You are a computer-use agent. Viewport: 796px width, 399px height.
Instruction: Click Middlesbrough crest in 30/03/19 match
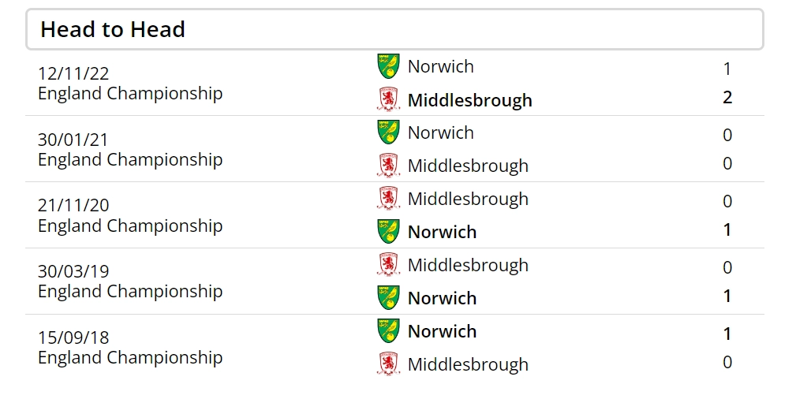(x=388, y=265)
